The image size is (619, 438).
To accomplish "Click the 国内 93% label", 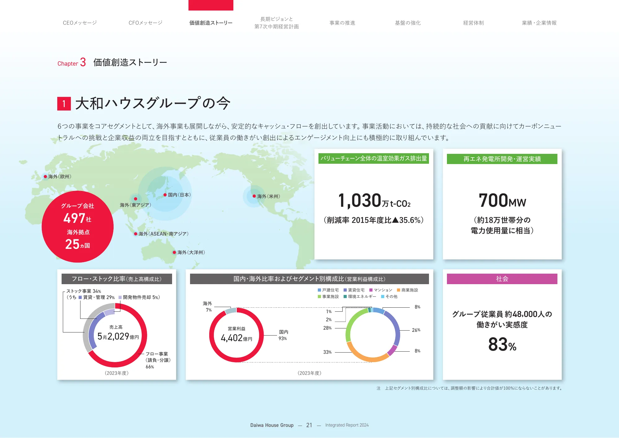I will click(x=283, y=335).
